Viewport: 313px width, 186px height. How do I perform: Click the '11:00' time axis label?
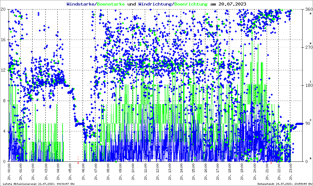[145, 168]
